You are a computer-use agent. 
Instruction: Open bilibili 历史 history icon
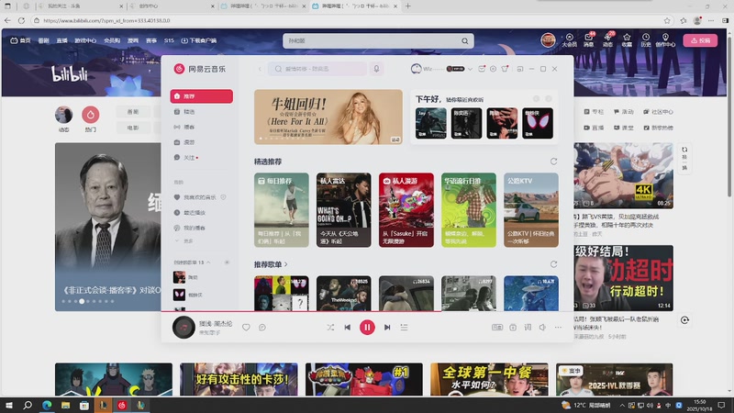pyautogui.click(x=646, y=40)
